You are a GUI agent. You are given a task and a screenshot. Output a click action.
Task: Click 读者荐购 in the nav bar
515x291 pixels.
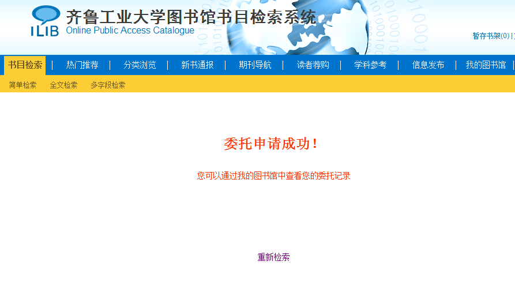tap(313, 65)
